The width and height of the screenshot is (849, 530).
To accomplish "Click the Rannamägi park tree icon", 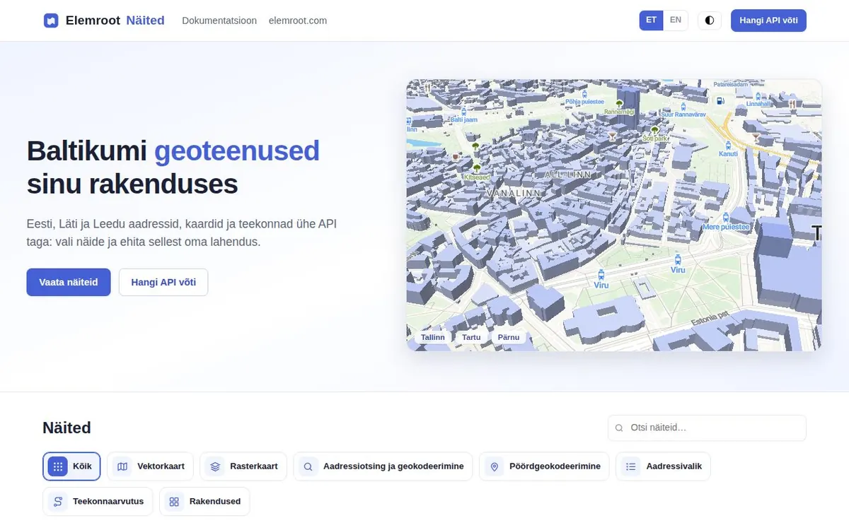I will tap(619, 104).
